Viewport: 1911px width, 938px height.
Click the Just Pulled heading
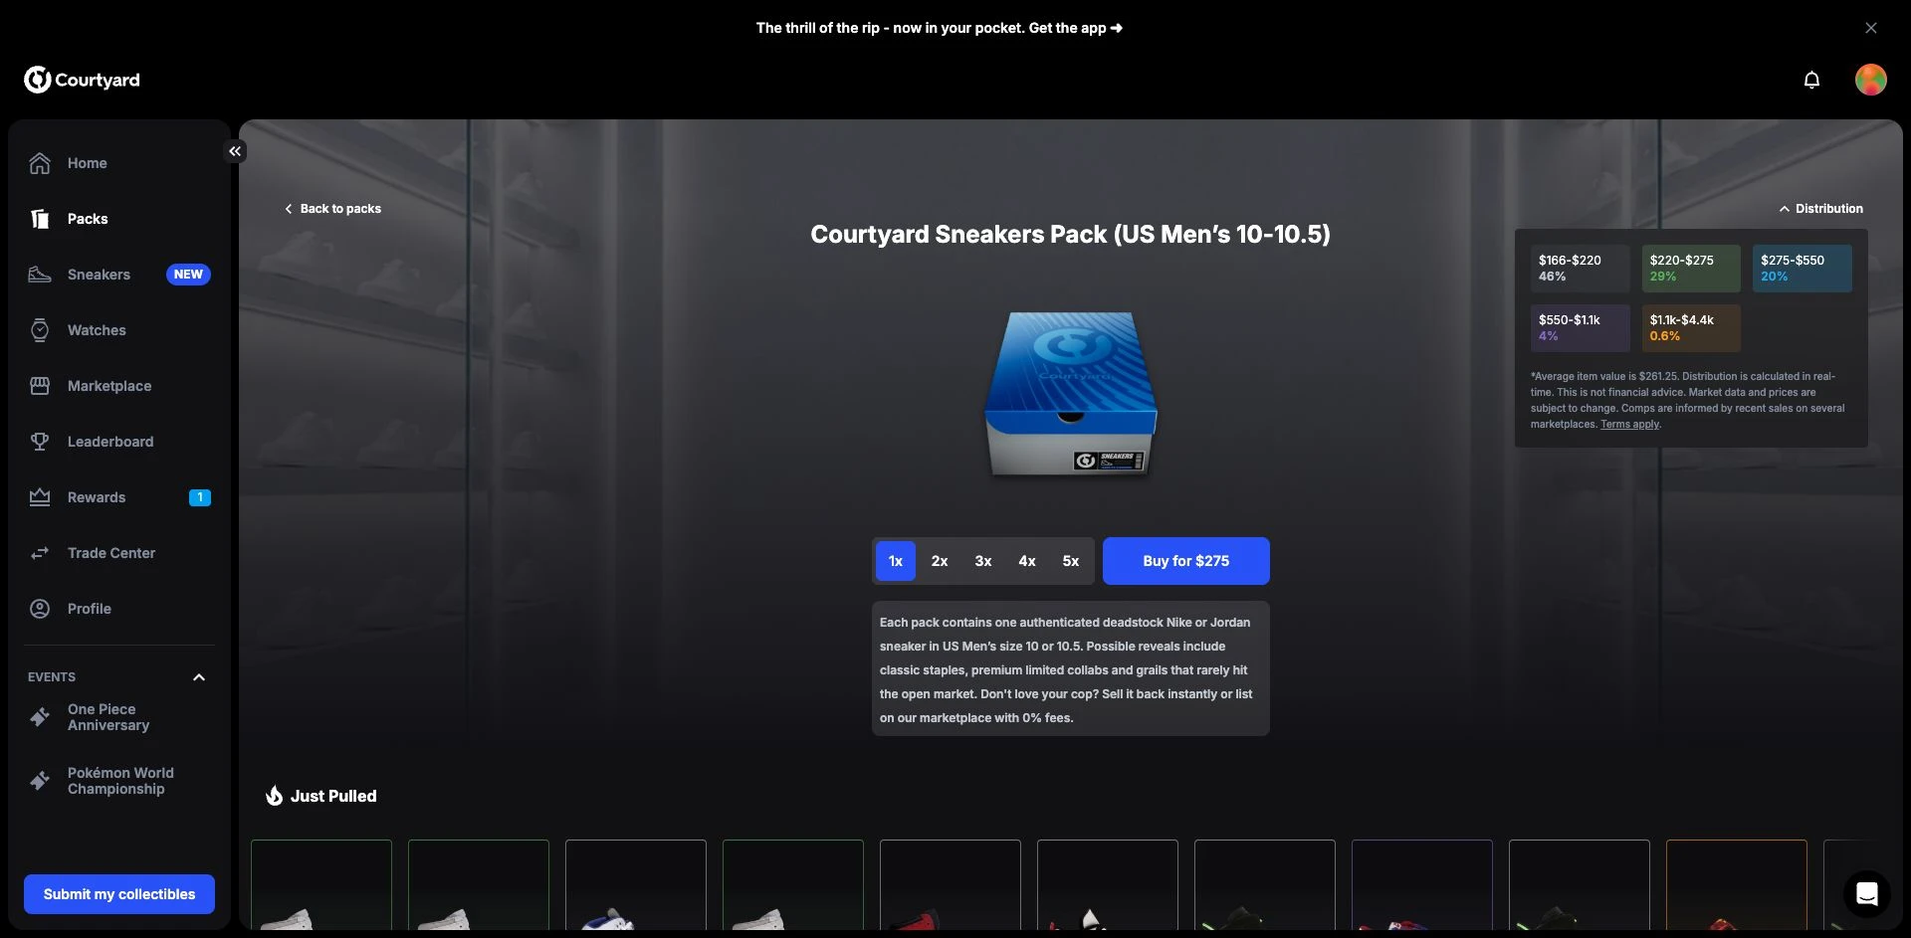coord(333,796)
